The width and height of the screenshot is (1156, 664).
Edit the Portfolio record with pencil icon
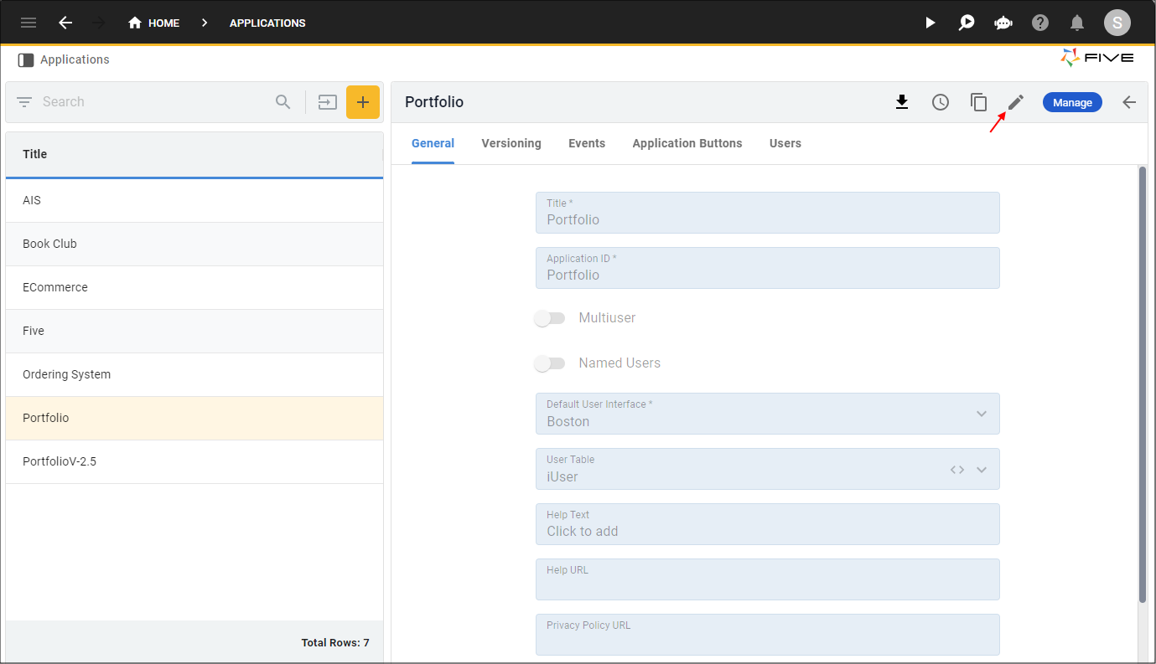[x=1016, y=102]
